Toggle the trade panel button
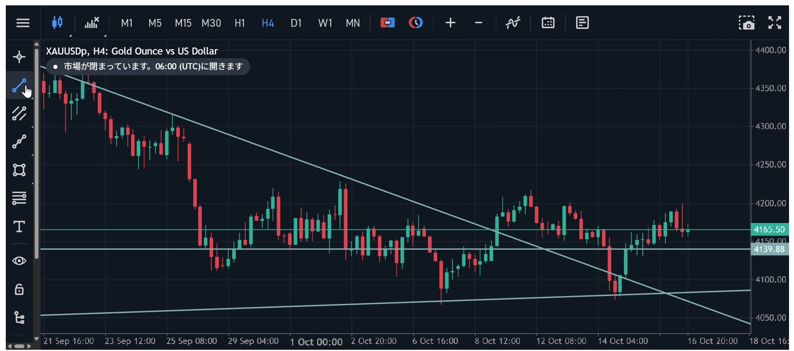Viewport: 794px width, 351px height. tap(387, 23)
